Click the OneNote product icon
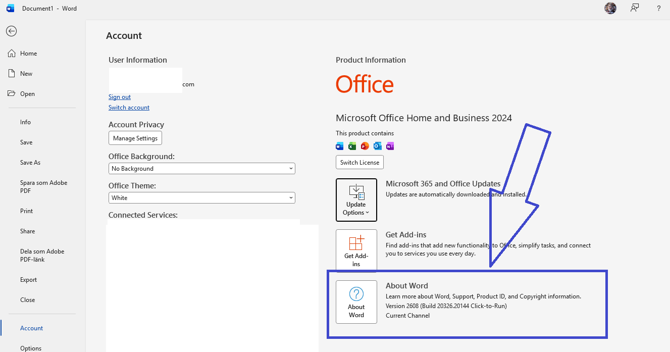This screenshot has height=352, width=670. [390, 146]
